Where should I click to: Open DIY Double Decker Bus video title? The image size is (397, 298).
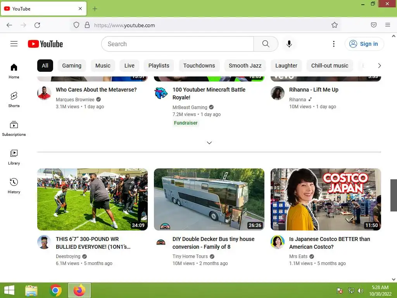(x=214, y=243)
